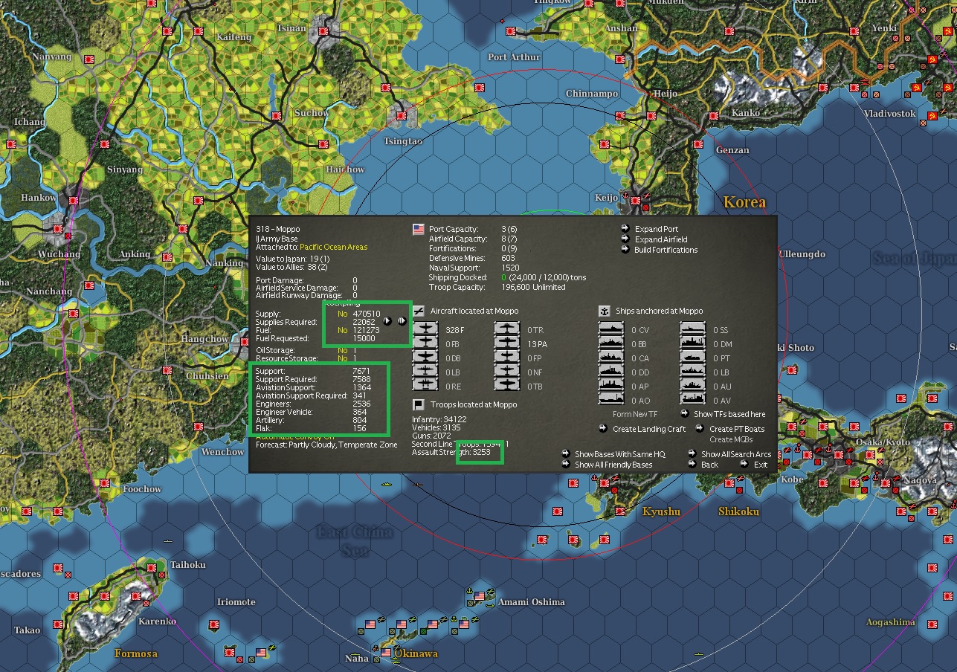Click Expand Airfield
Image resolution: width=957 pixels, height=672 pixels.
(661, 239)
